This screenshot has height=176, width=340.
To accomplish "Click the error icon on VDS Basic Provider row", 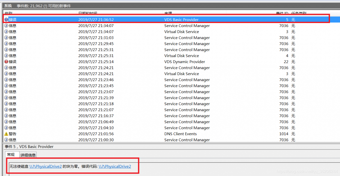I will pos(6,20).
